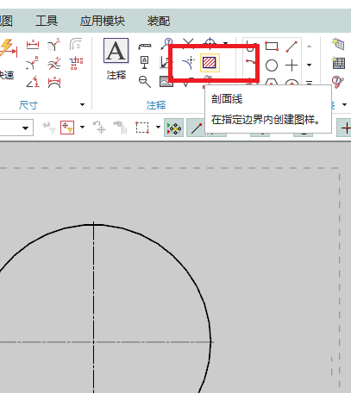351x393 pixels.
Task: Select the arc sketch tool
Action: point(251,63)
